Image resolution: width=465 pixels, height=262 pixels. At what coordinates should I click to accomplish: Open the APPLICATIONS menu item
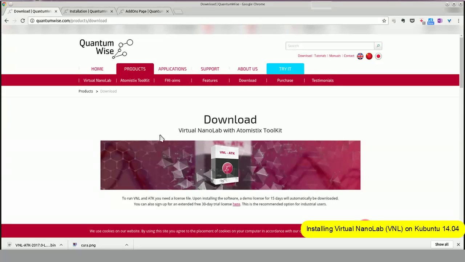[x=172, y=69]
